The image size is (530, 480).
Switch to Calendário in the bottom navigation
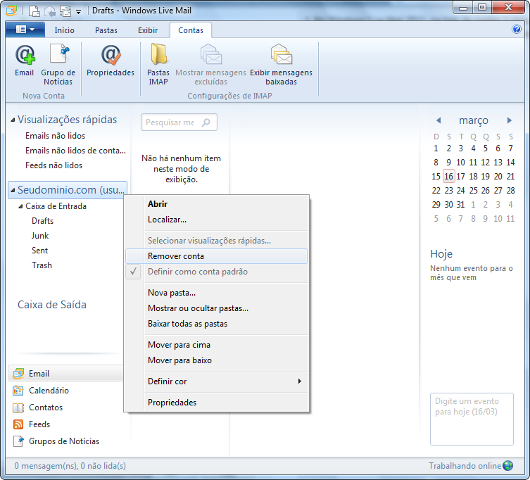[x=49, y=391]
